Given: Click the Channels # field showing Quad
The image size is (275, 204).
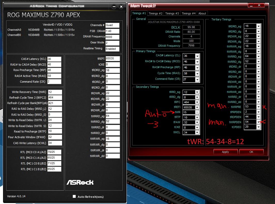Looking at the screenshot, I should (112, 25).
